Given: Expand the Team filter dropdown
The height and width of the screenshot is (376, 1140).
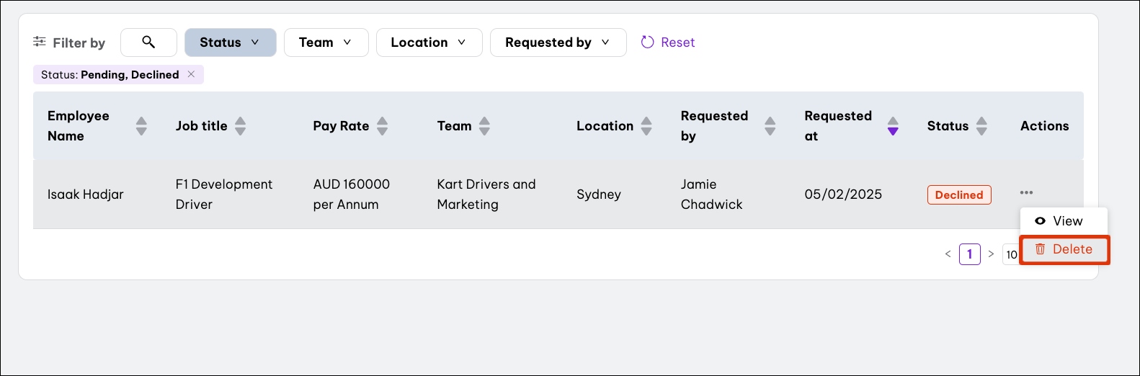Looking at the screenshot, I should (x=326, y=42).
